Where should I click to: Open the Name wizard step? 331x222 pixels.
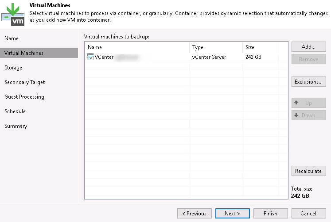tap(12, 38)
